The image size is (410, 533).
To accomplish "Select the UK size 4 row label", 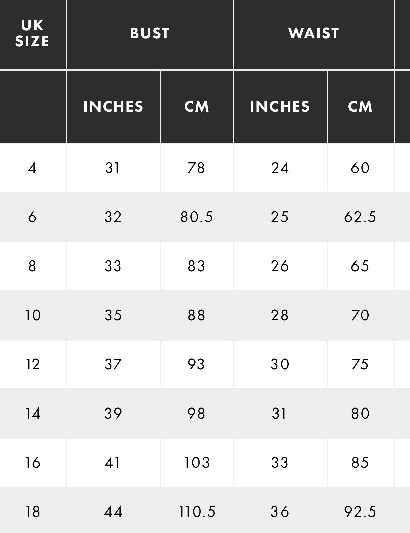I will [32, 168].
